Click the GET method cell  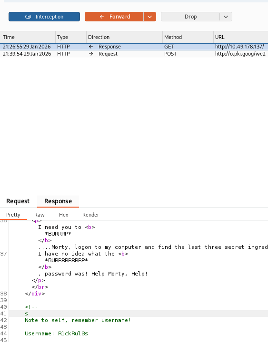[169, 47]
